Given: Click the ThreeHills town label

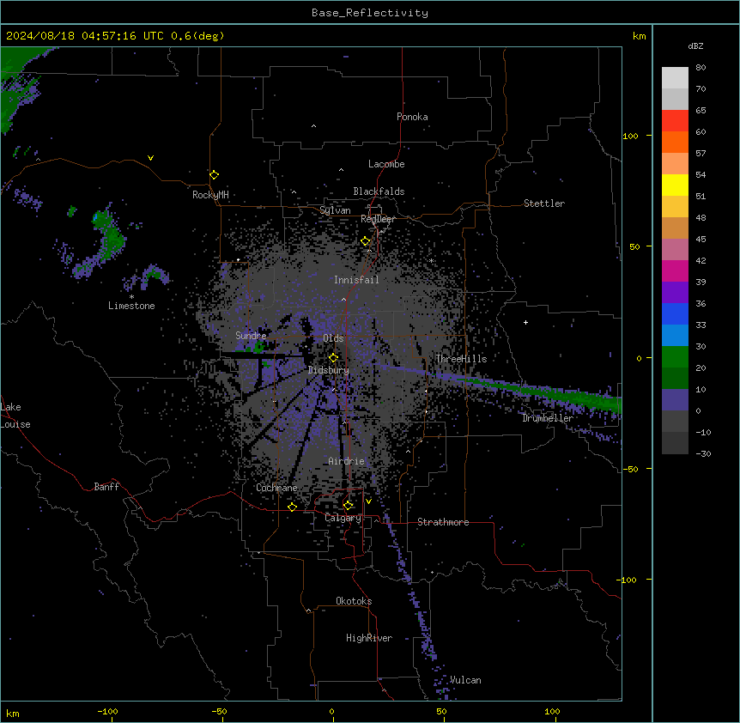Looking at the screenshot, I should [x=461, y=359].
